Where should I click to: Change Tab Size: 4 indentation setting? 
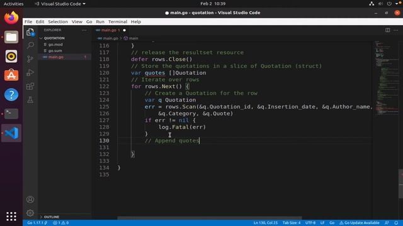point(292,223)
